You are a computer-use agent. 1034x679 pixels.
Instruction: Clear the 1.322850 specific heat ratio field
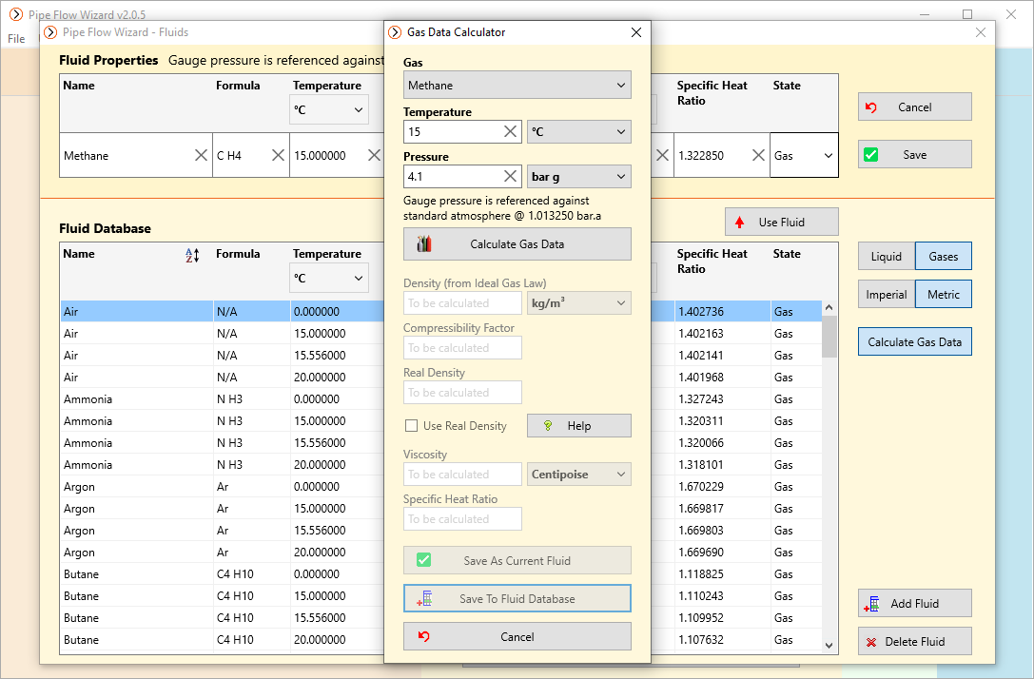pyautogui.click(x=758, y=156)
